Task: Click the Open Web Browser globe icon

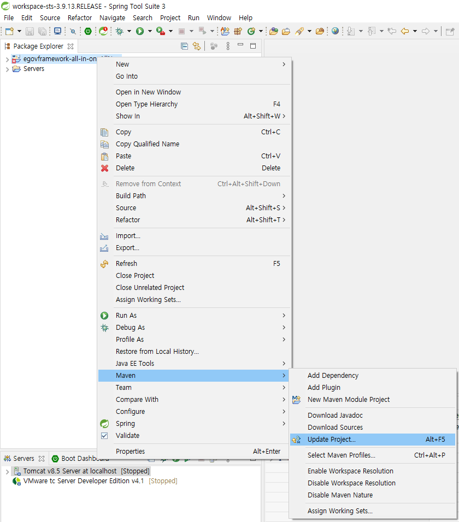Action: [x=335, y=31]
